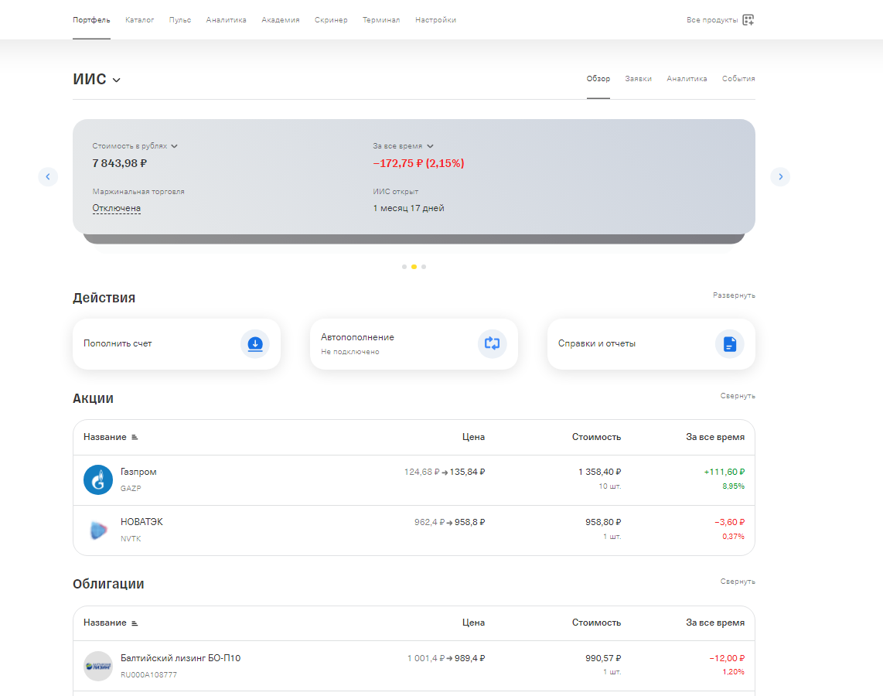Viewport: 883px width, 696px height.
Task: Expand Действия section with Развернуть
Action: pos(734,295)
